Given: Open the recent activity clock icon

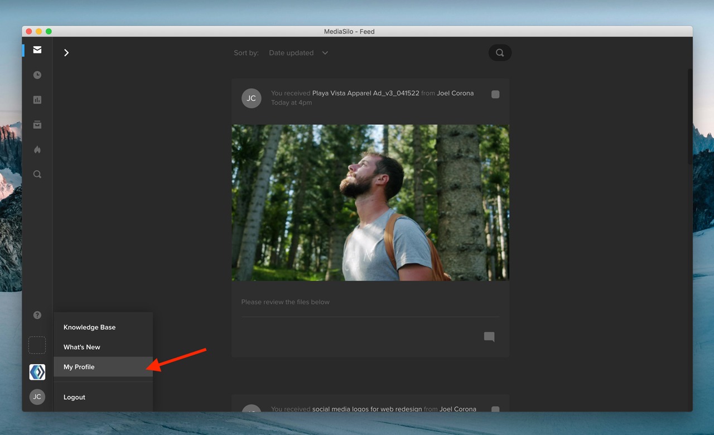Looking at the screenshot, I should point(37,75).
